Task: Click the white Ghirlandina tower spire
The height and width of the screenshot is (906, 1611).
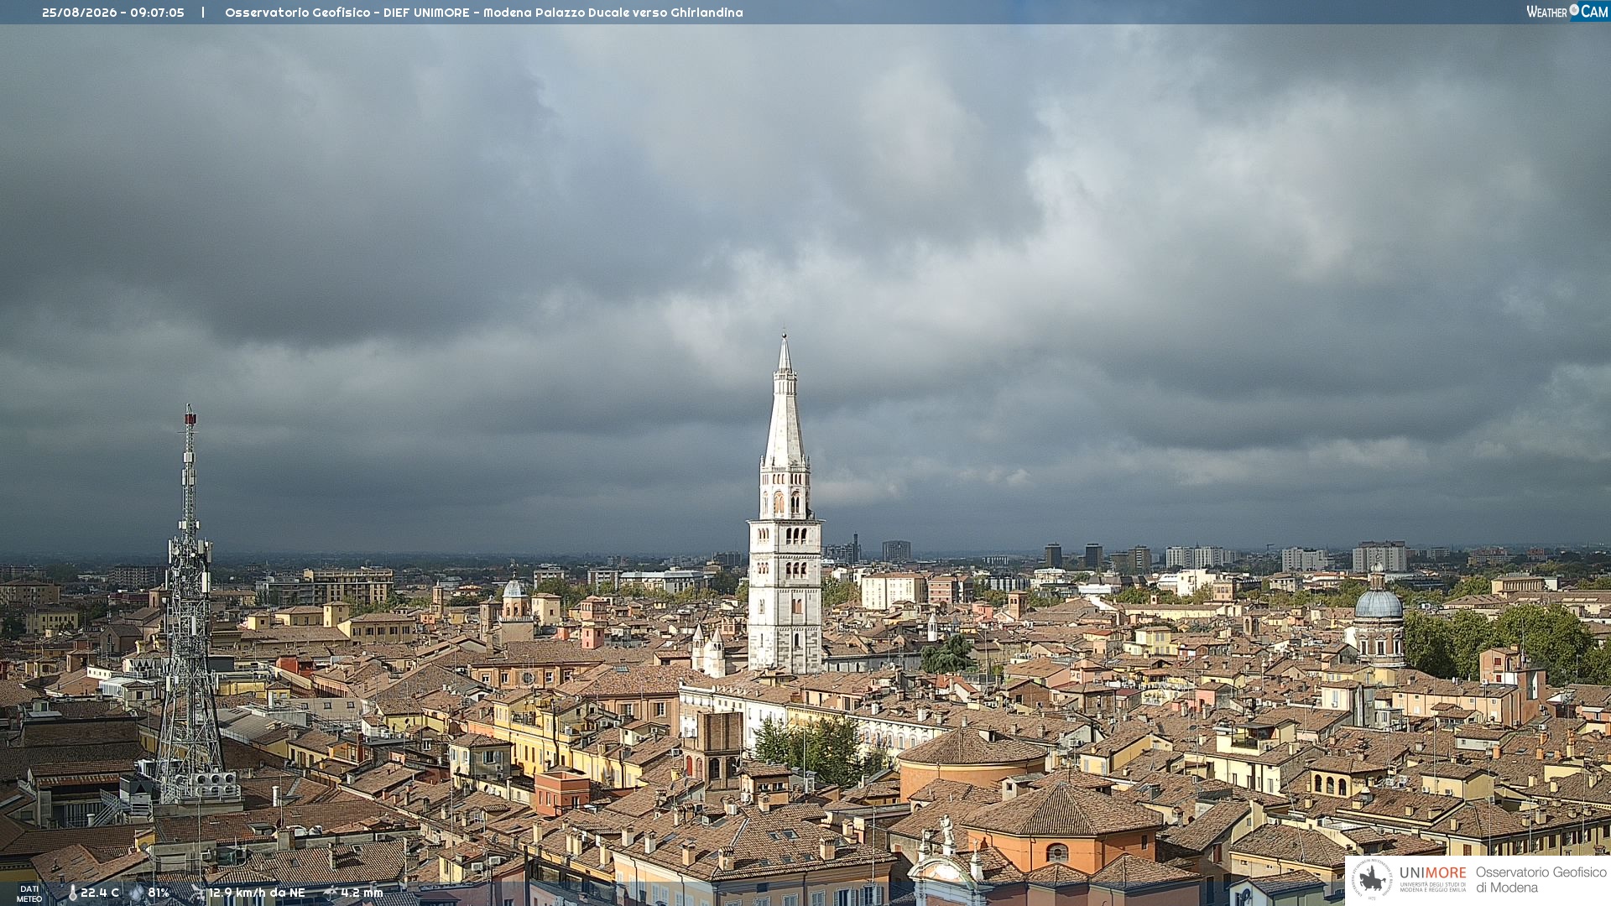Action: [785, 403]
